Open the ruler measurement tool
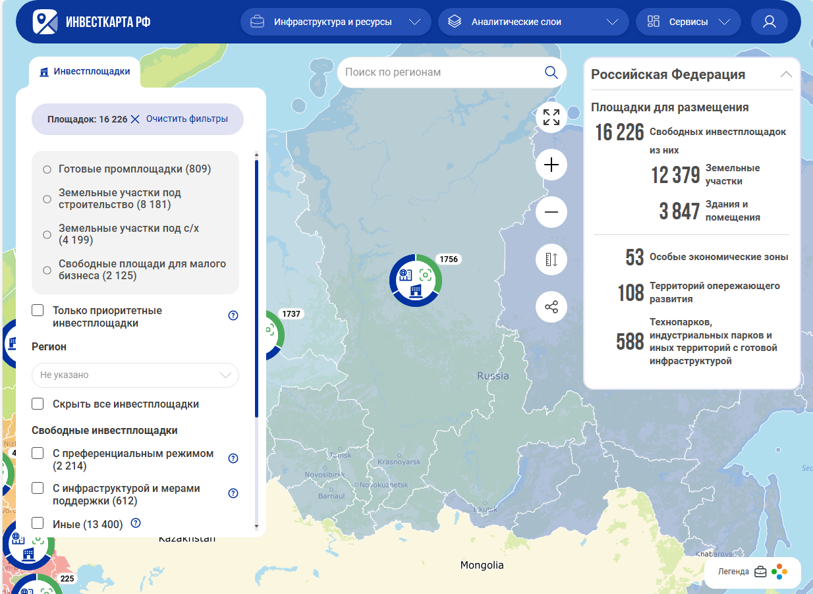The image size is (813, 594). pos(551,259)
